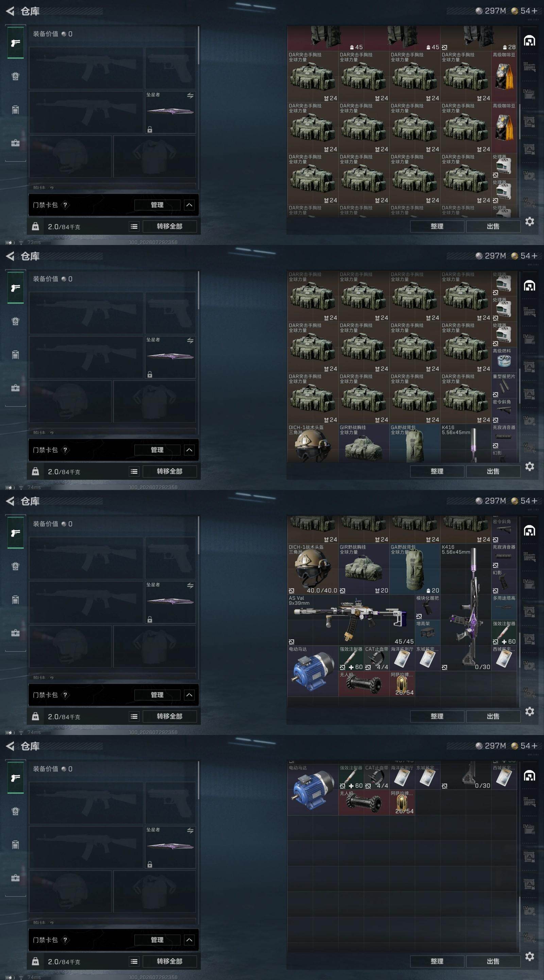Collapse the 门禁卡包 chevron in the top screen

click(x=189, y=205)
